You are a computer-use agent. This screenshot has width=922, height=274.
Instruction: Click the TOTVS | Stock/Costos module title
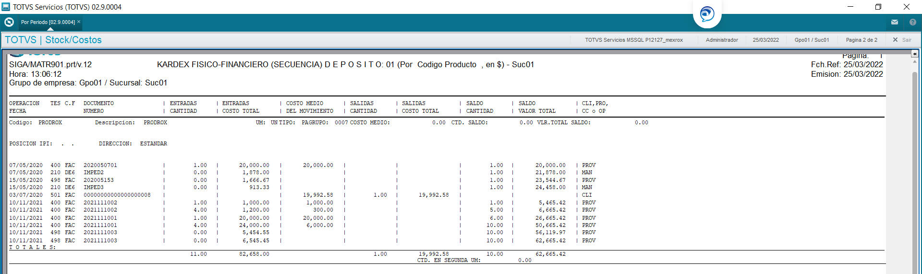tap(53, 40)
